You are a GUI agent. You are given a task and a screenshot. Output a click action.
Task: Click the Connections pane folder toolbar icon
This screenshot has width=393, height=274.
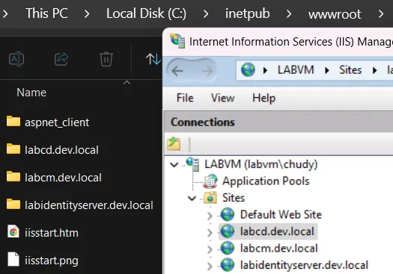pos(174,144)
